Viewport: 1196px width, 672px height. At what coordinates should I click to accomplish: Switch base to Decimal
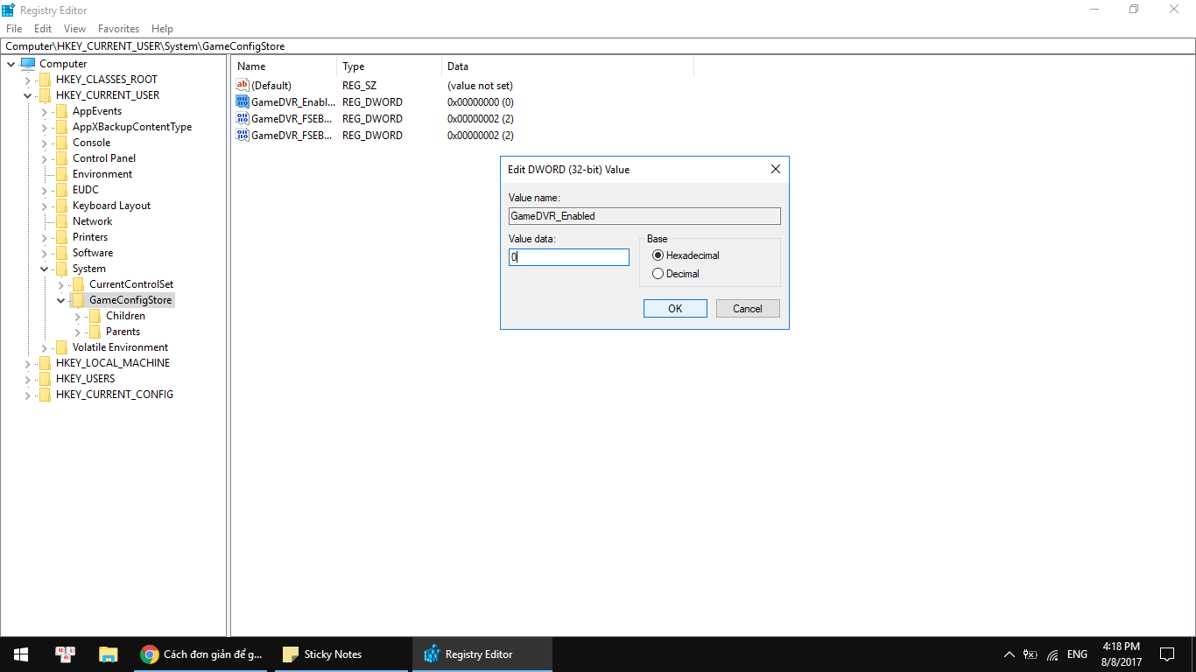(x=658, y=273)
